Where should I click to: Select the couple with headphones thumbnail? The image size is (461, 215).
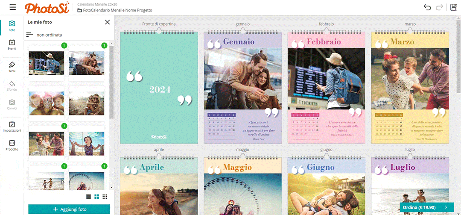pos(86,63)
